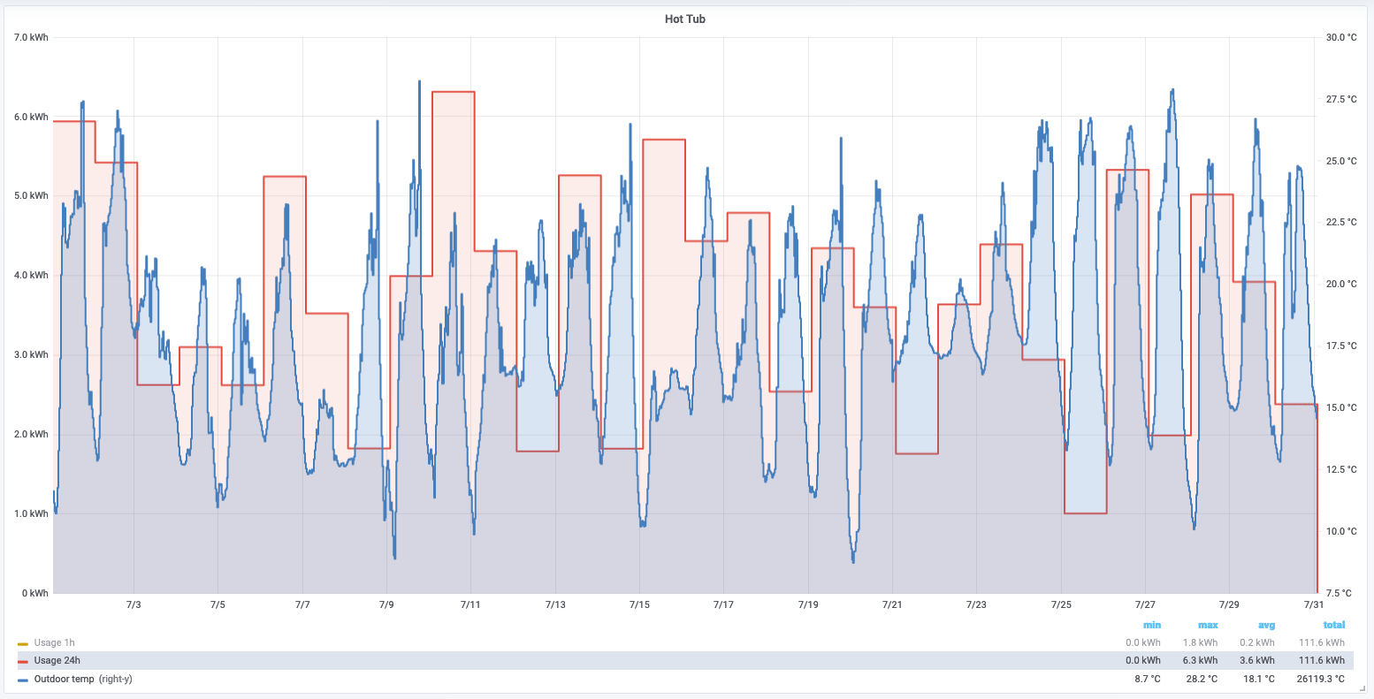Click the 7/3 x-axis date label
1374x699 pixels.
click(x=134, y=604)
